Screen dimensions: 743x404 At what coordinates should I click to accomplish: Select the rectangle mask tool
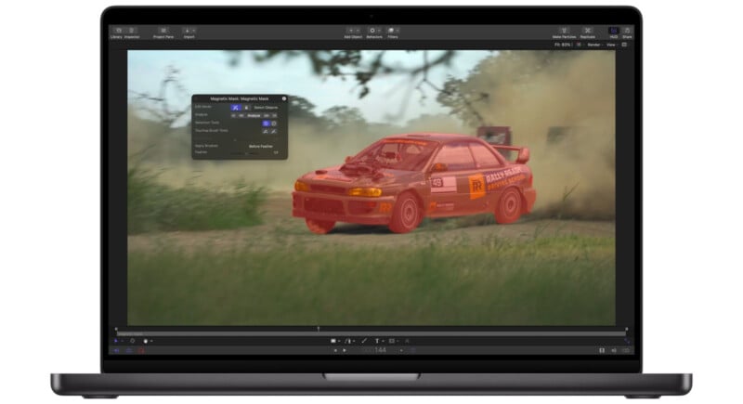click(x=392, y=341)
